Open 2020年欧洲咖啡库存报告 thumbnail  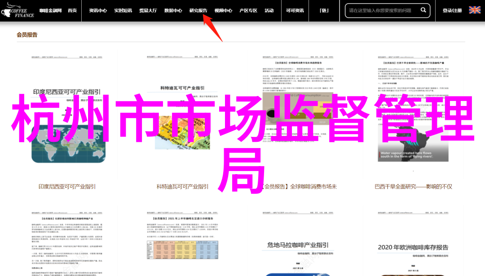pyautogui.click(x=413, y=242)
